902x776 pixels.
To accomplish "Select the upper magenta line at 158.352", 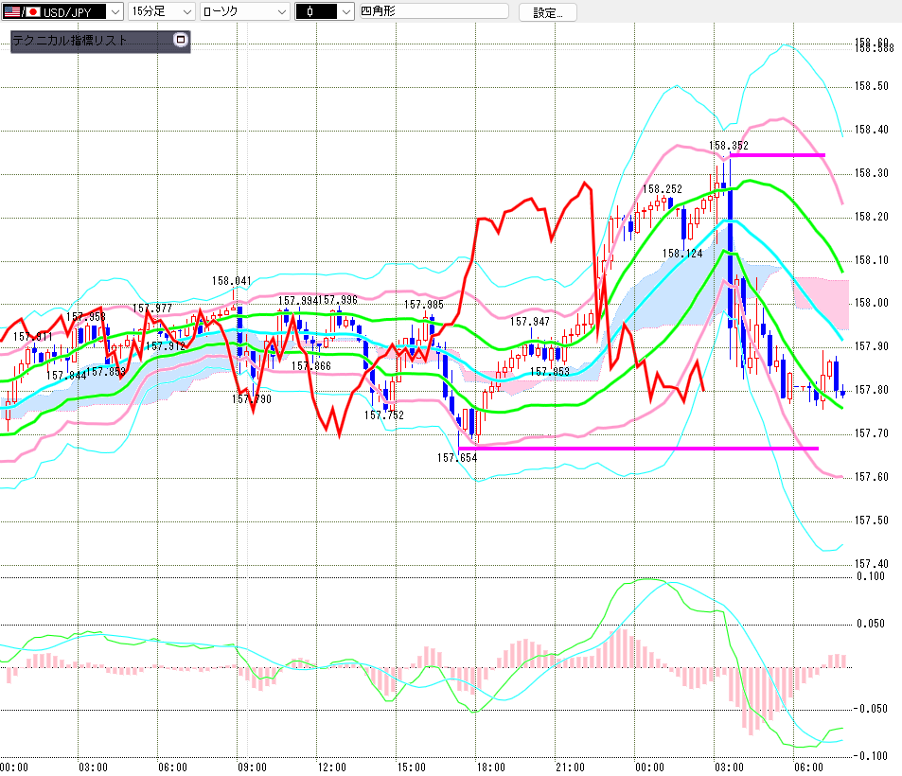I will point(777,155).
